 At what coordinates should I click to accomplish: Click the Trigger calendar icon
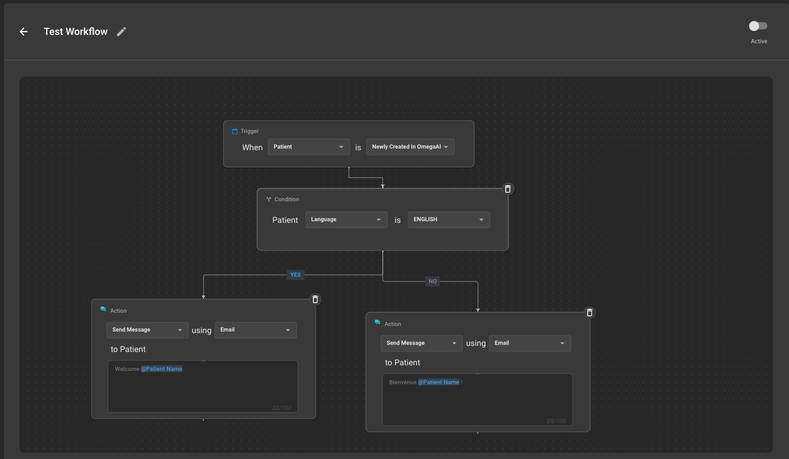point(235,131)
